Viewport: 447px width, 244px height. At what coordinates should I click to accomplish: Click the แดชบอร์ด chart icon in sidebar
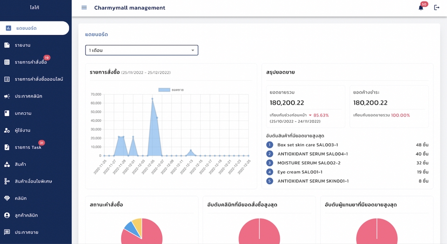tap(8, 28)
